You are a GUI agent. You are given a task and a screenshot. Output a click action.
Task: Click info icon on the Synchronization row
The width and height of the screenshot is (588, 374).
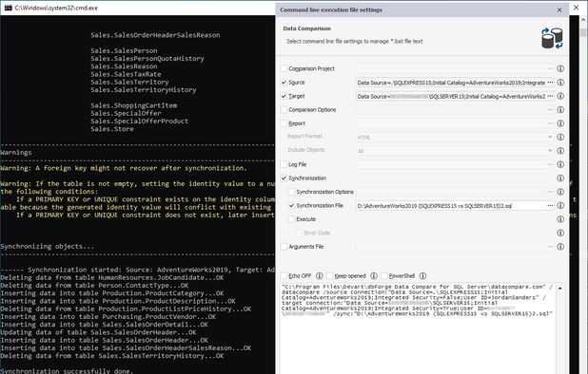[560, 178]
